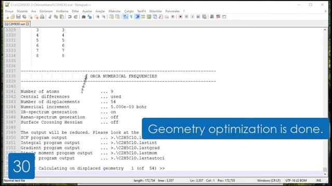Open the Eklentiler menu
This screenshot has height=186, width=332.
tap(156, 11)
